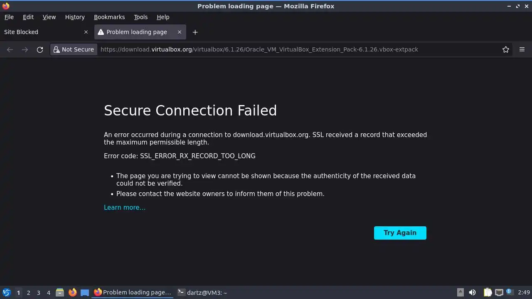This screenshot has width=532, height=299.
Task: Close the Problem loading page tab
Action: 180,32
